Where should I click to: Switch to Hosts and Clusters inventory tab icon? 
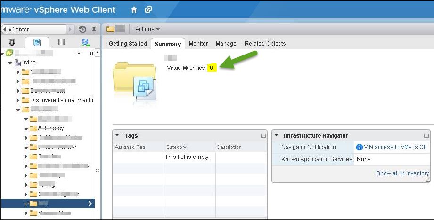12,42
